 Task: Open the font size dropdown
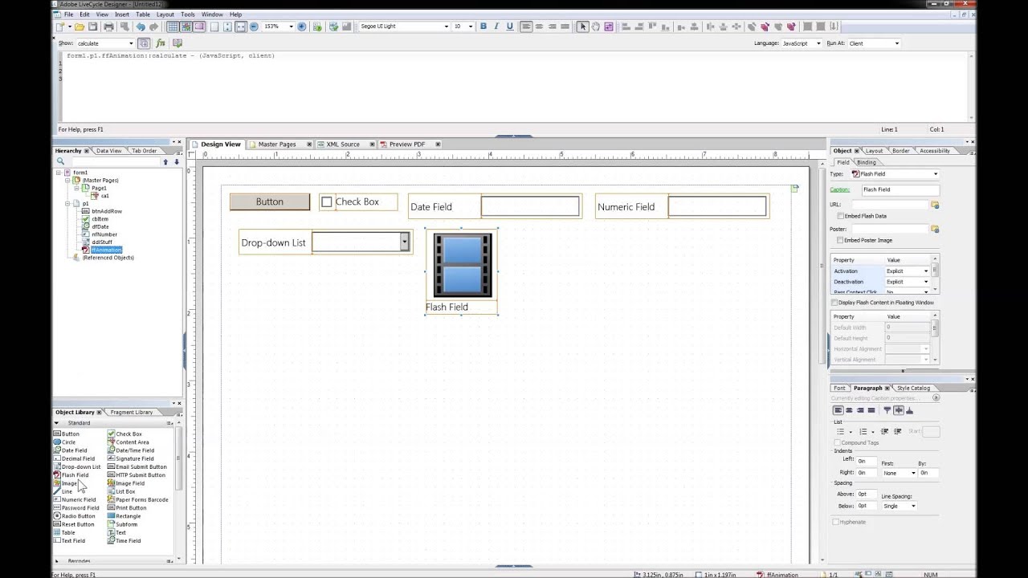pos(470,26)
